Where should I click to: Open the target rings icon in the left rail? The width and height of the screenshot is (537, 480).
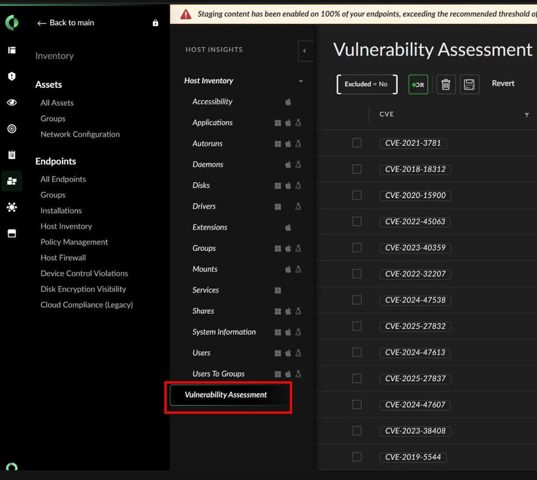[x=12, y=129]
